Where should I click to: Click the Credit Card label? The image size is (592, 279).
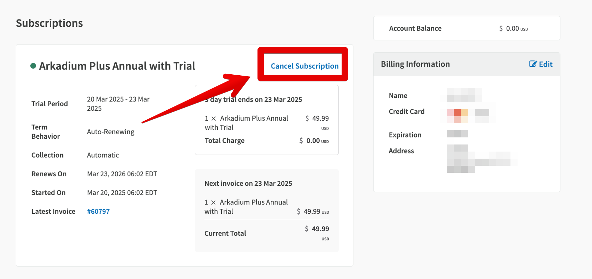[406, 111]
